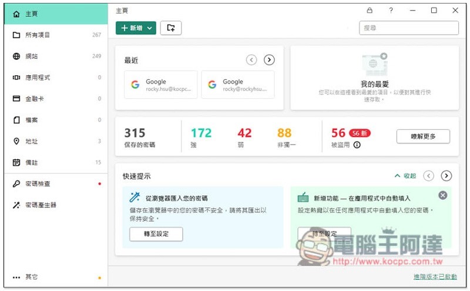
Task: Click 轉至設定 under browser import tip
Action: click(156, 234)
